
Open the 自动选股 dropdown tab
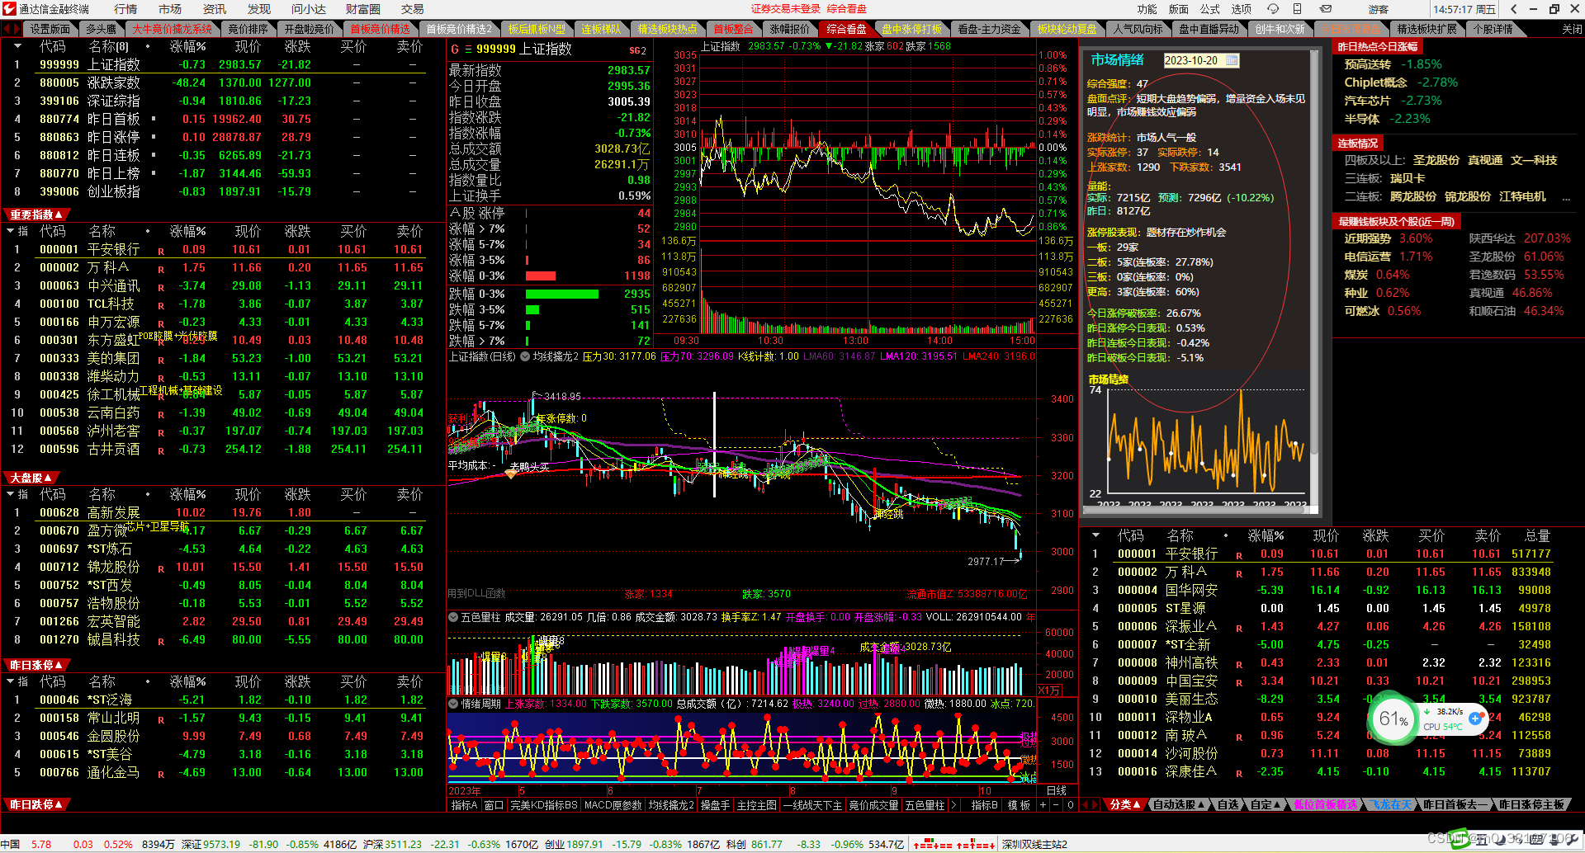1179,805
